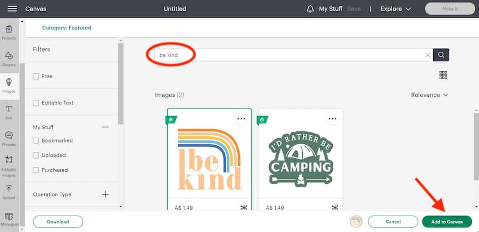Click Add to Canvas button
Image resolution: width=479 pixels, height=232 pixels.
447,221
